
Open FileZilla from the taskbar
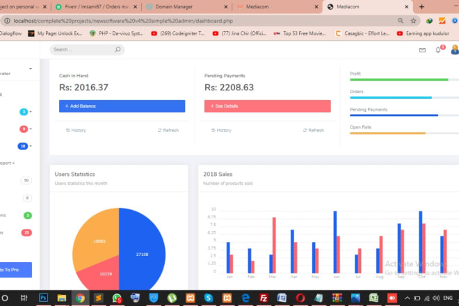pos(264,298)
